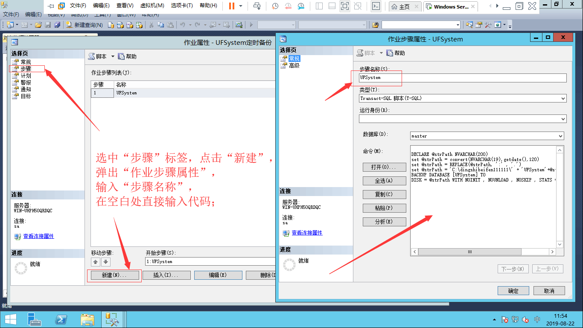583x328 pixels.
Task: Open File Explorer from the taskbar
Action: coord(87,319)
